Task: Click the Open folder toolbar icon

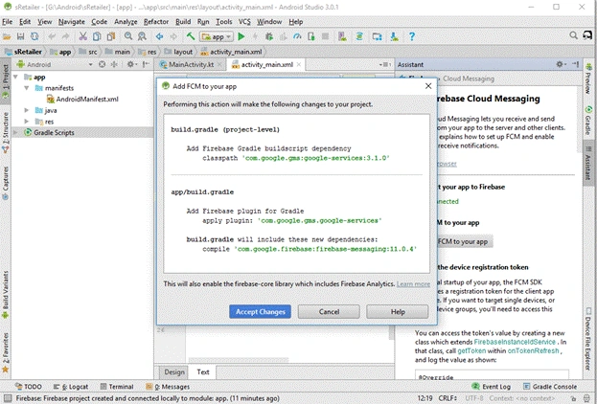Action: tap(7, 36)
